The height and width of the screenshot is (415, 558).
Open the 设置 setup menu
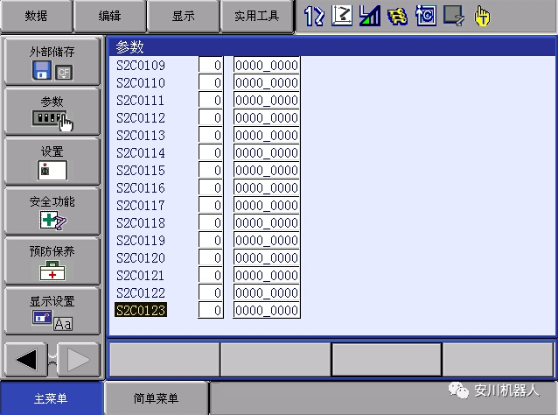52,161
